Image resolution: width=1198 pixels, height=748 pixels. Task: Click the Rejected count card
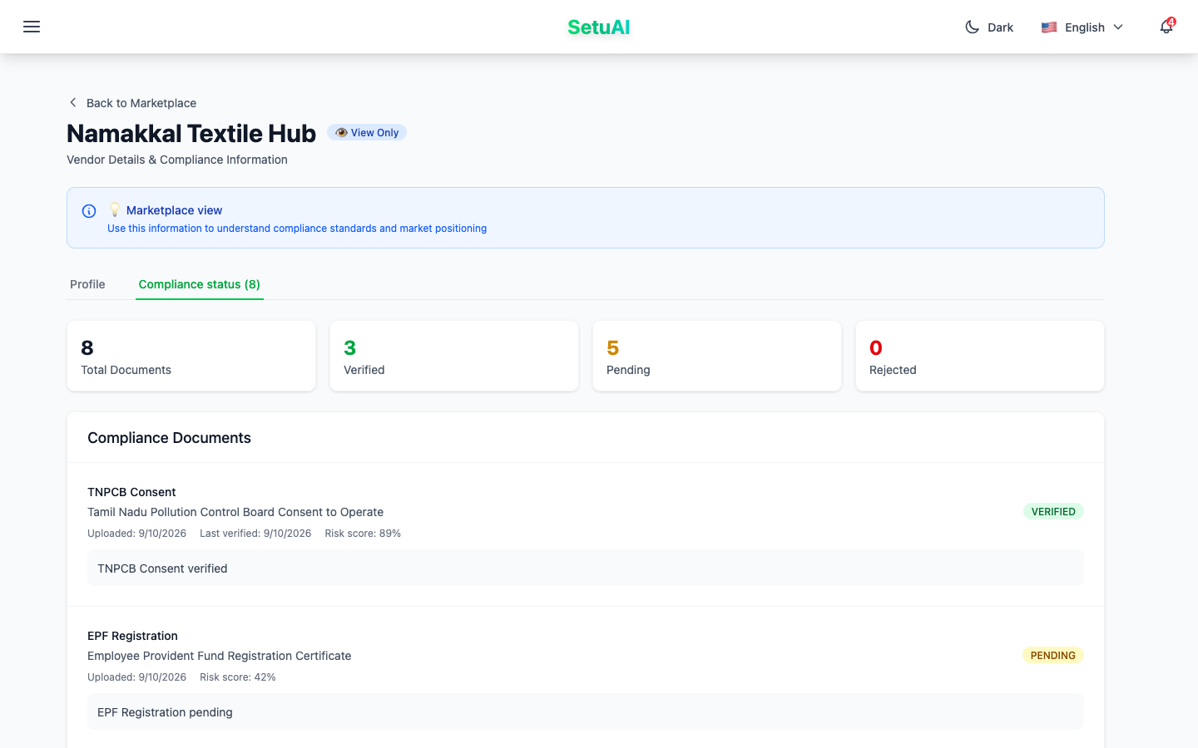coord(980,356)
